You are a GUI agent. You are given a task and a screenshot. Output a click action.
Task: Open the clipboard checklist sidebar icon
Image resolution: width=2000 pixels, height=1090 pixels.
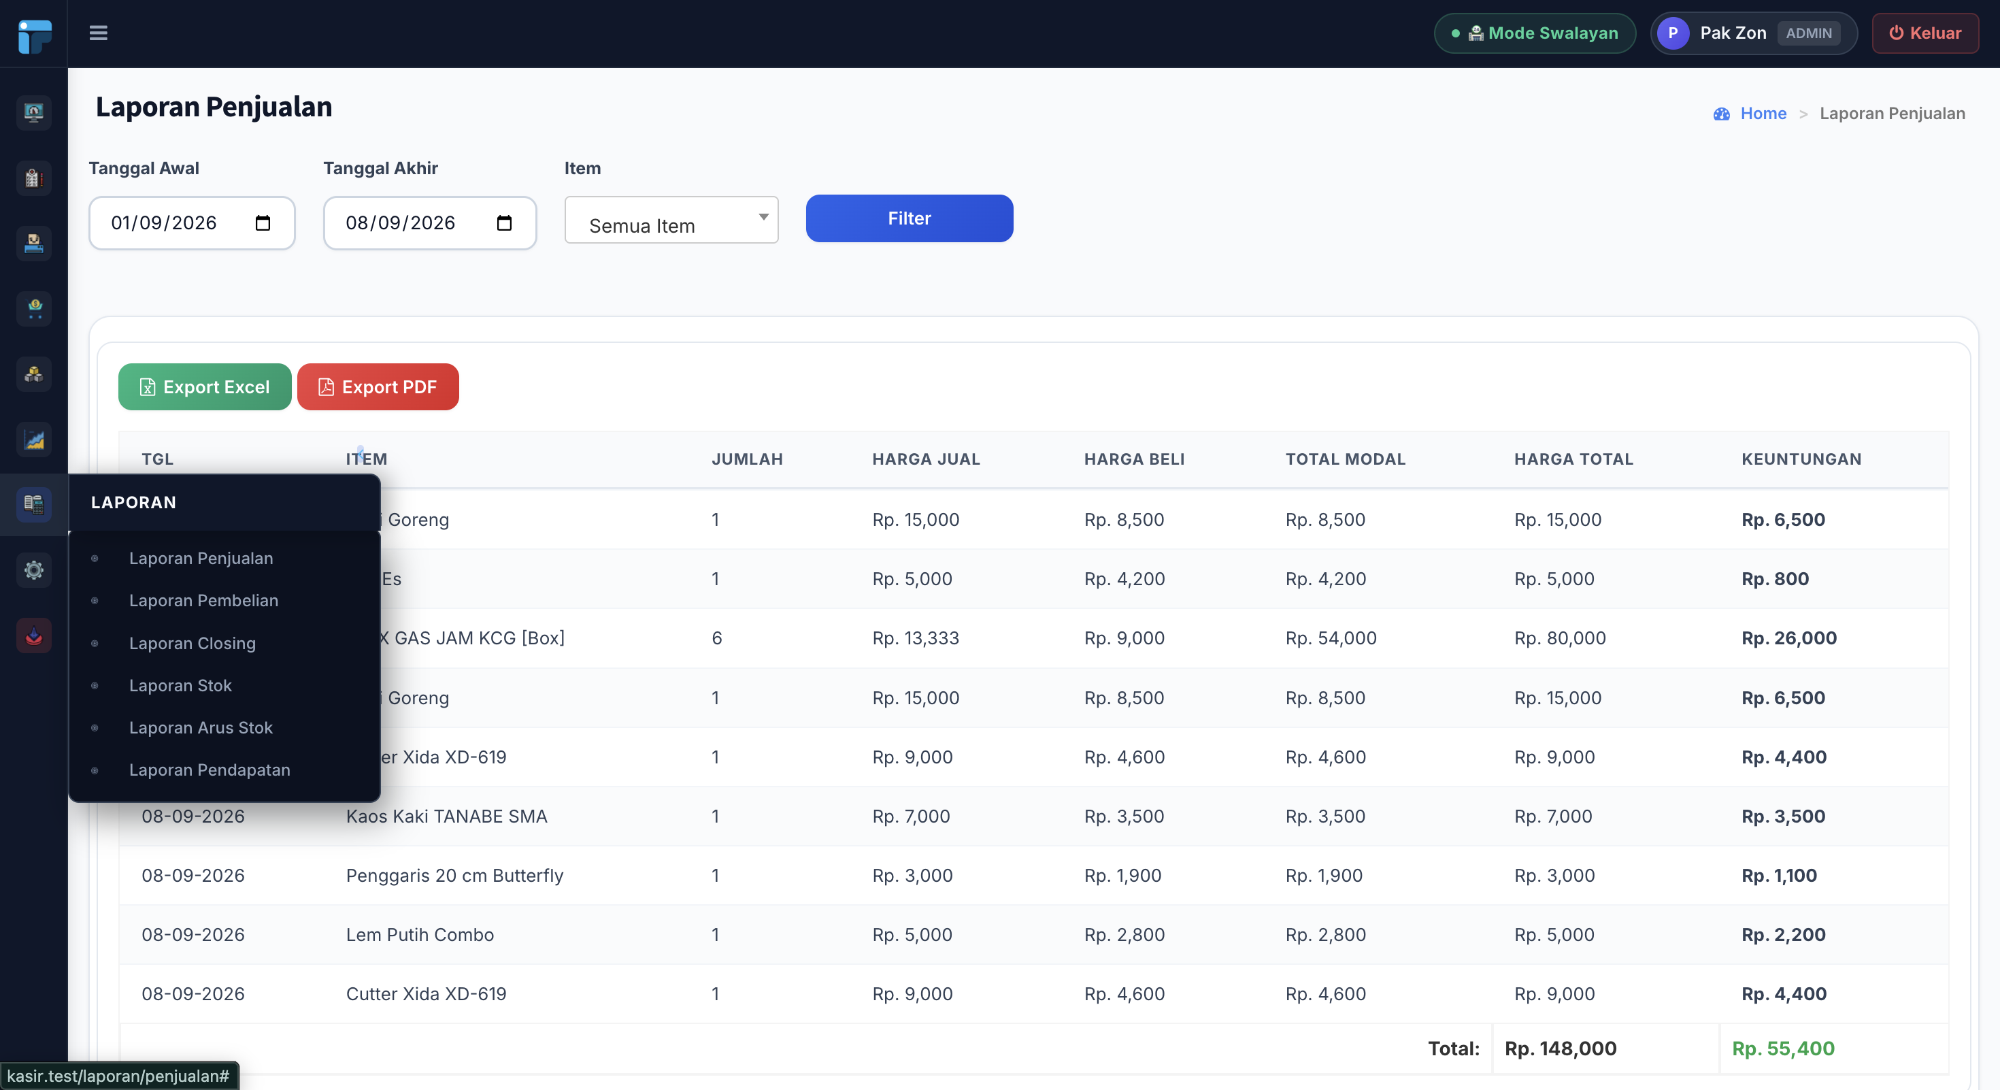pyautogui.click(x=33, y=178)
